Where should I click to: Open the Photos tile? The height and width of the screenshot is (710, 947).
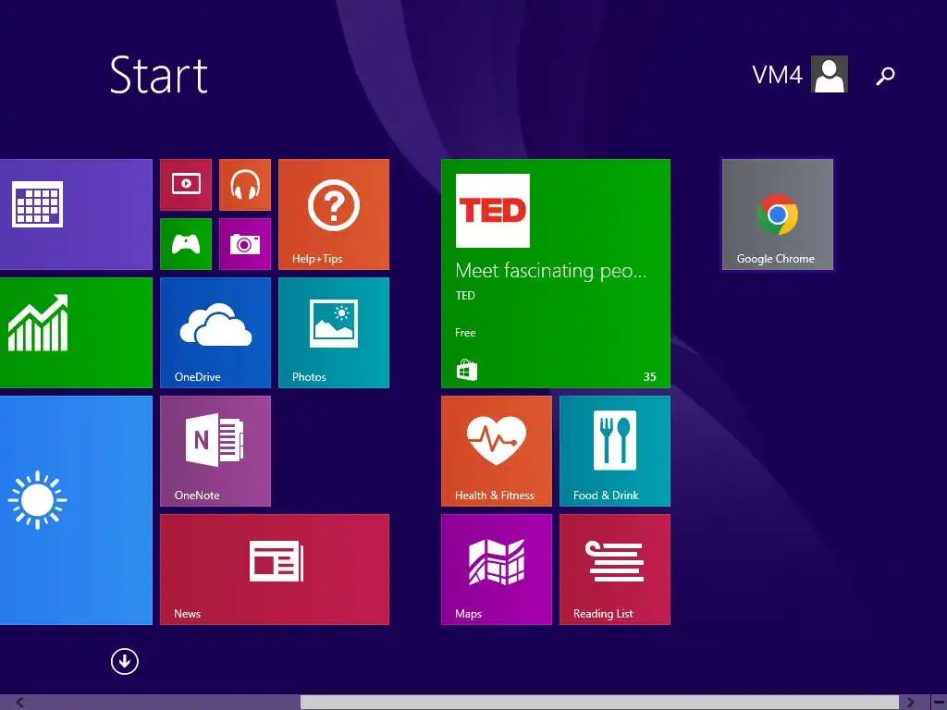click(x=334, y=333)
